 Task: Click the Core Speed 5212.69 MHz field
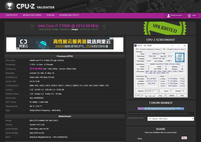click(x=152, y=79)
